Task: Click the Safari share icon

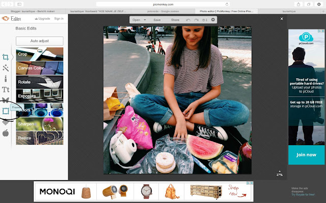Action: coord(298,4)
